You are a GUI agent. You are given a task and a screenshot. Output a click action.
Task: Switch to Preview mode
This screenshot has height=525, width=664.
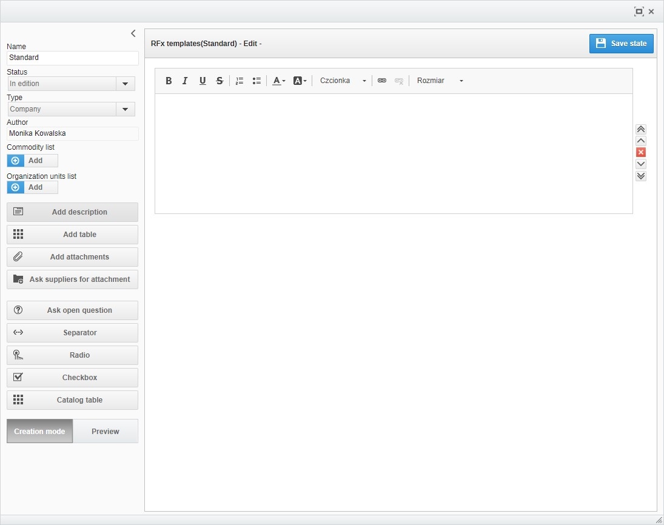[x=106, y=431]
